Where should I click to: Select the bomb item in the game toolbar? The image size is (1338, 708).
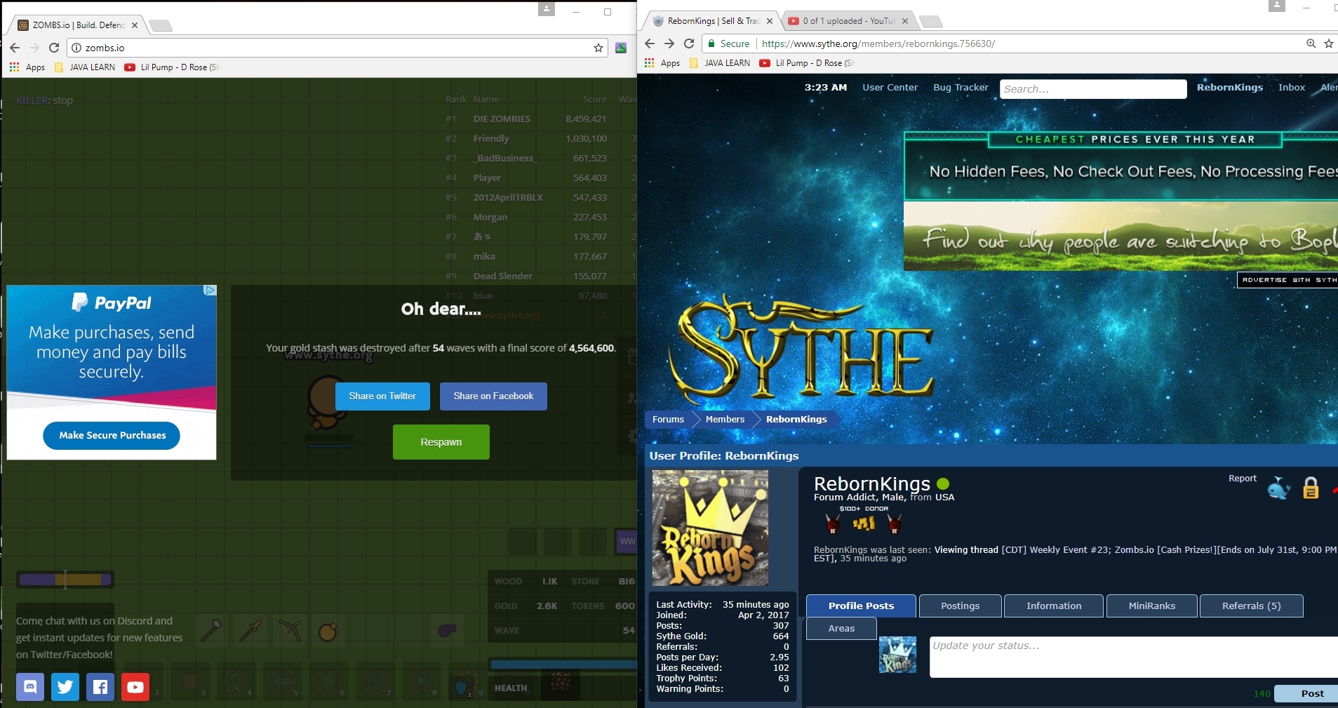coord(328,631)
